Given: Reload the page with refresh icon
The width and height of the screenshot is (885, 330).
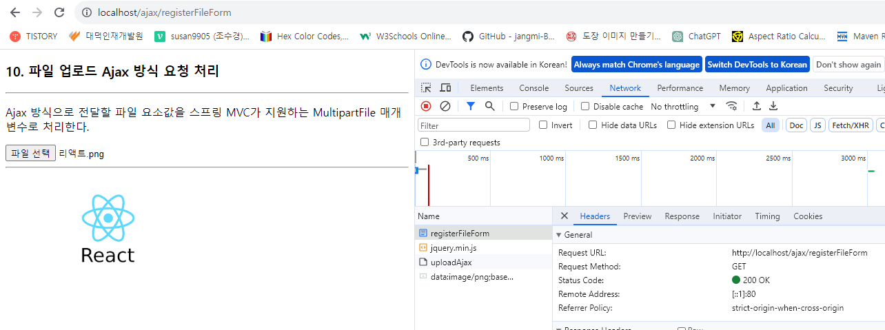Looking at the screenshot, I should (x=59, y=12).
